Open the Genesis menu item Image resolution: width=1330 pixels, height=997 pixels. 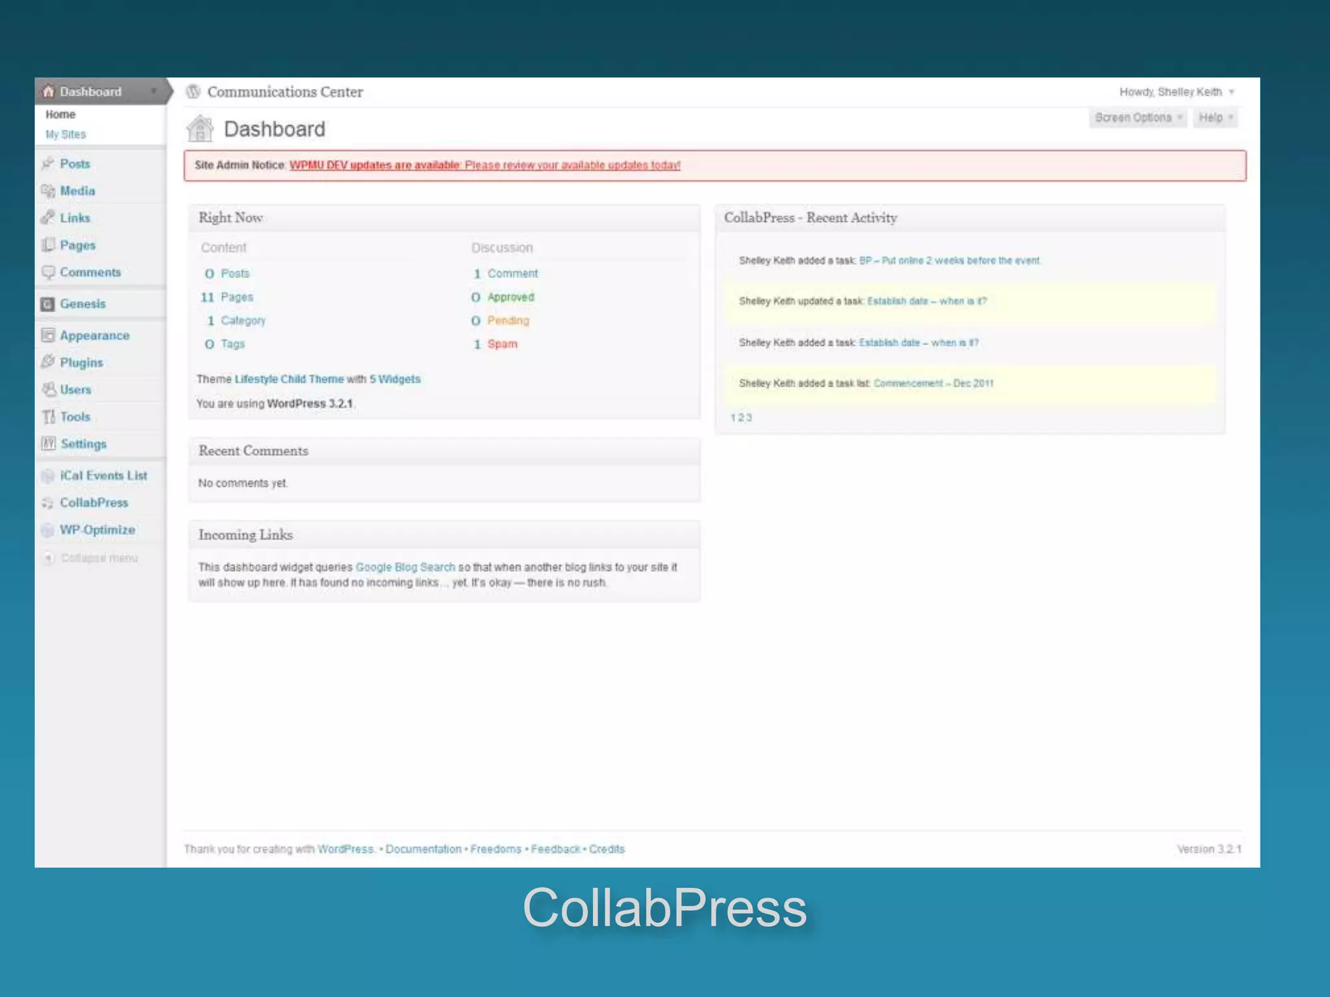(82, 304)
